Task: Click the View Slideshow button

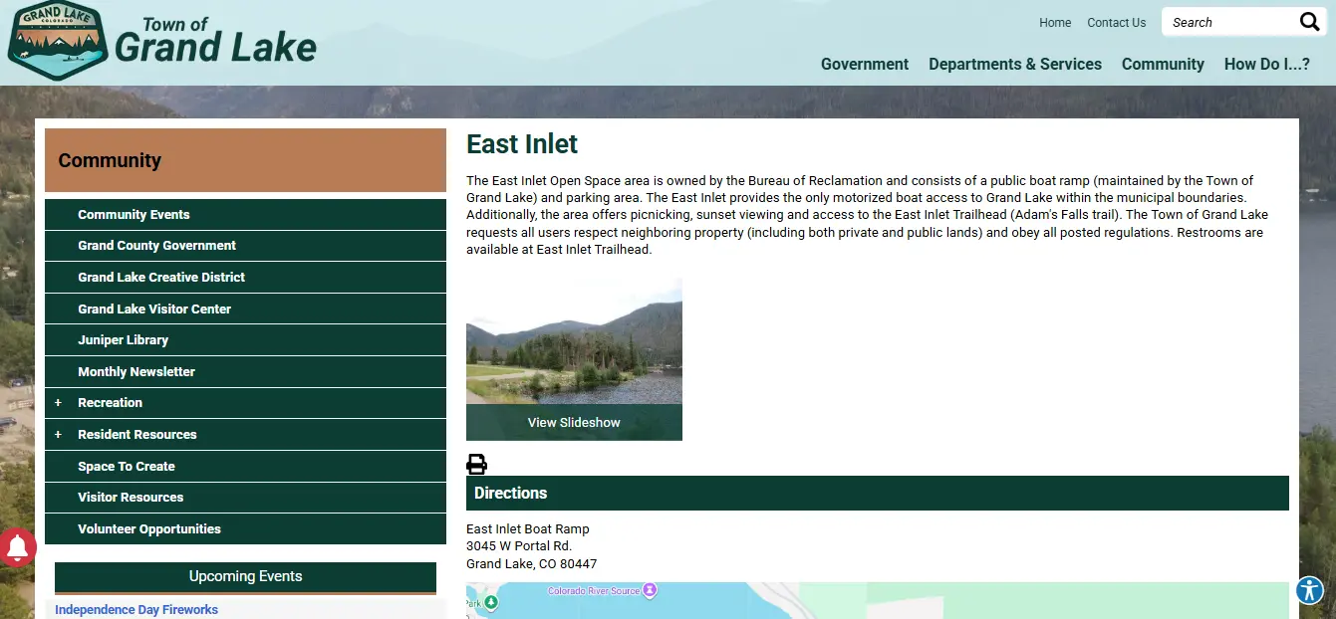Action: click(574, 423)
